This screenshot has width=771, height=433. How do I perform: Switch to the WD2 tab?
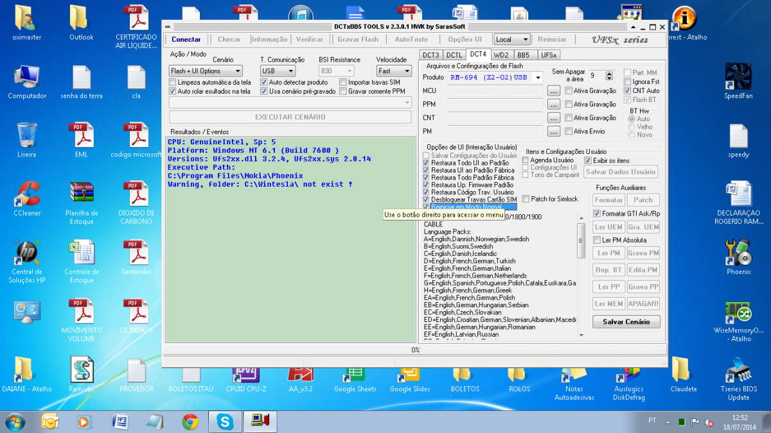(x=502, y=55)
